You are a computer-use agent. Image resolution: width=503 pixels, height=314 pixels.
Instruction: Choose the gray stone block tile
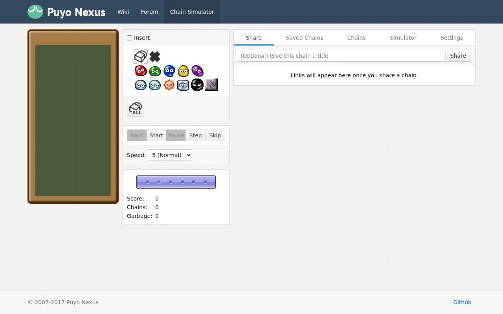211,85
